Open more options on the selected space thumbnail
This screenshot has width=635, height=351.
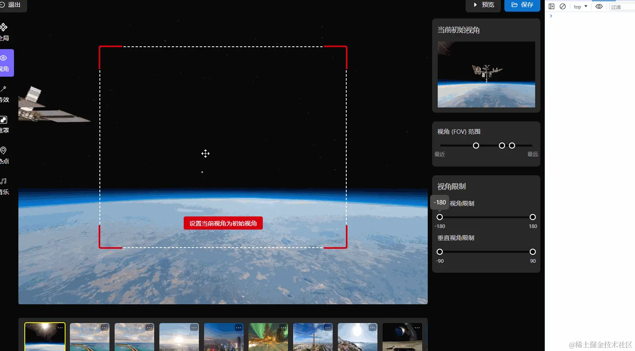60,327
